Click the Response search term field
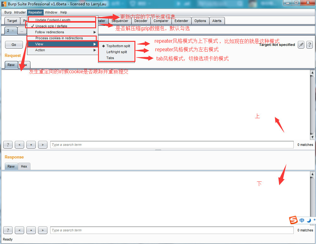316x244 pixels. pos(172,230)
